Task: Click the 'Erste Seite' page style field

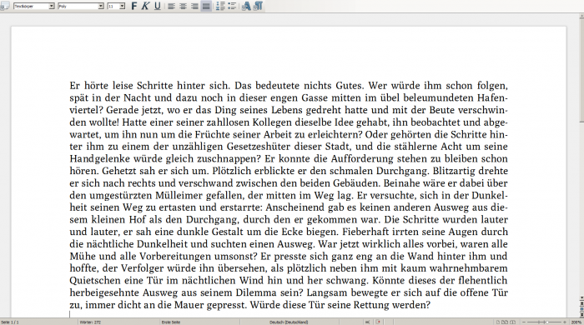Action: click(171, 322)
